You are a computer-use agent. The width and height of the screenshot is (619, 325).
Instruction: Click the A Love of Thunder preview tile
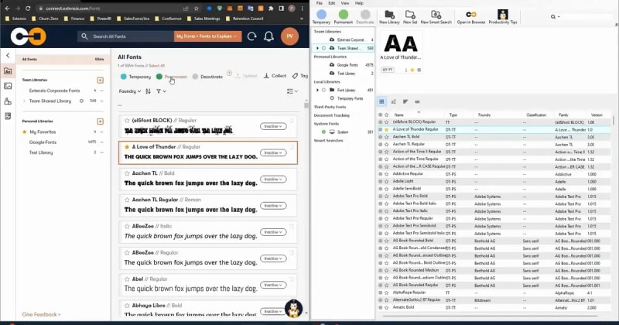[401, 53]
